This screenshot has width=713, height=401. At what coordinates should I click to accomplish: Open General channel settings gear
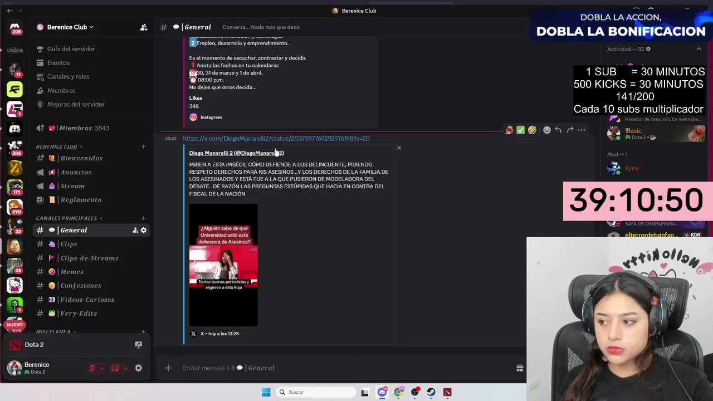(x=144, y=230)
